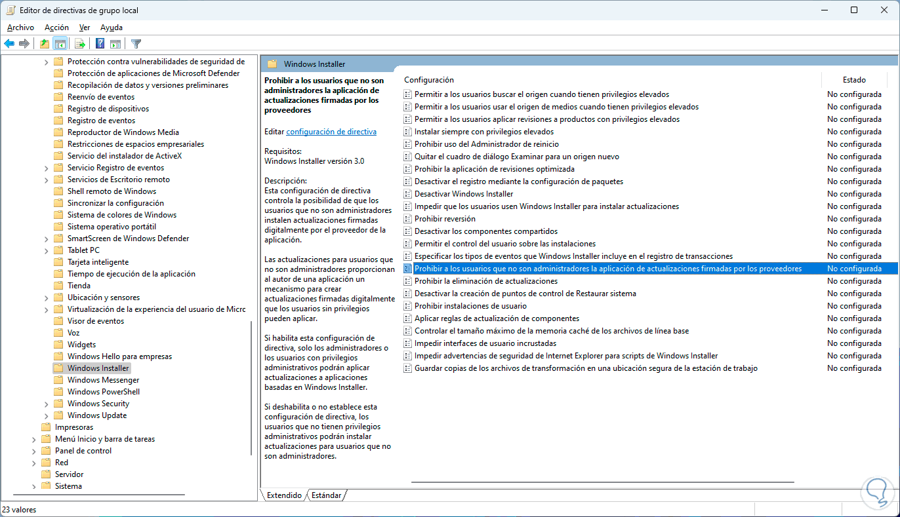Expand SmartScreen de Windows Defender node
The height and width of the screenshot is (517, 900).
tap(46, 239)
